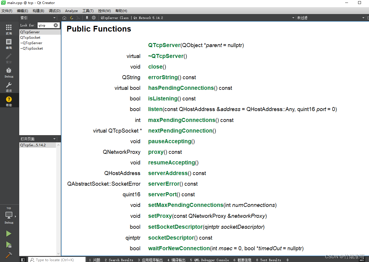The width and height of the screenshot is (369, 262).
Task: Select ~QTcpServer in the index list
Action: (40, 43)
